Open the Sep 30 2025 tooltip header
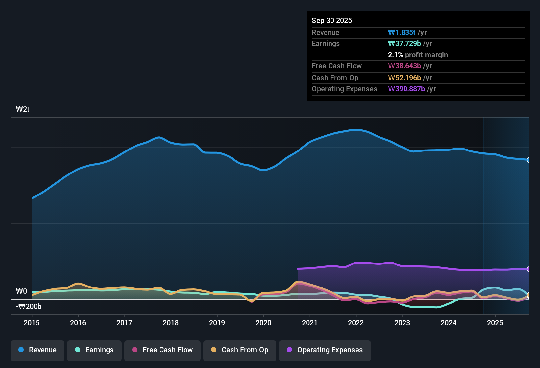The width and height of the screenshot is (540, 368). [332, 20]
